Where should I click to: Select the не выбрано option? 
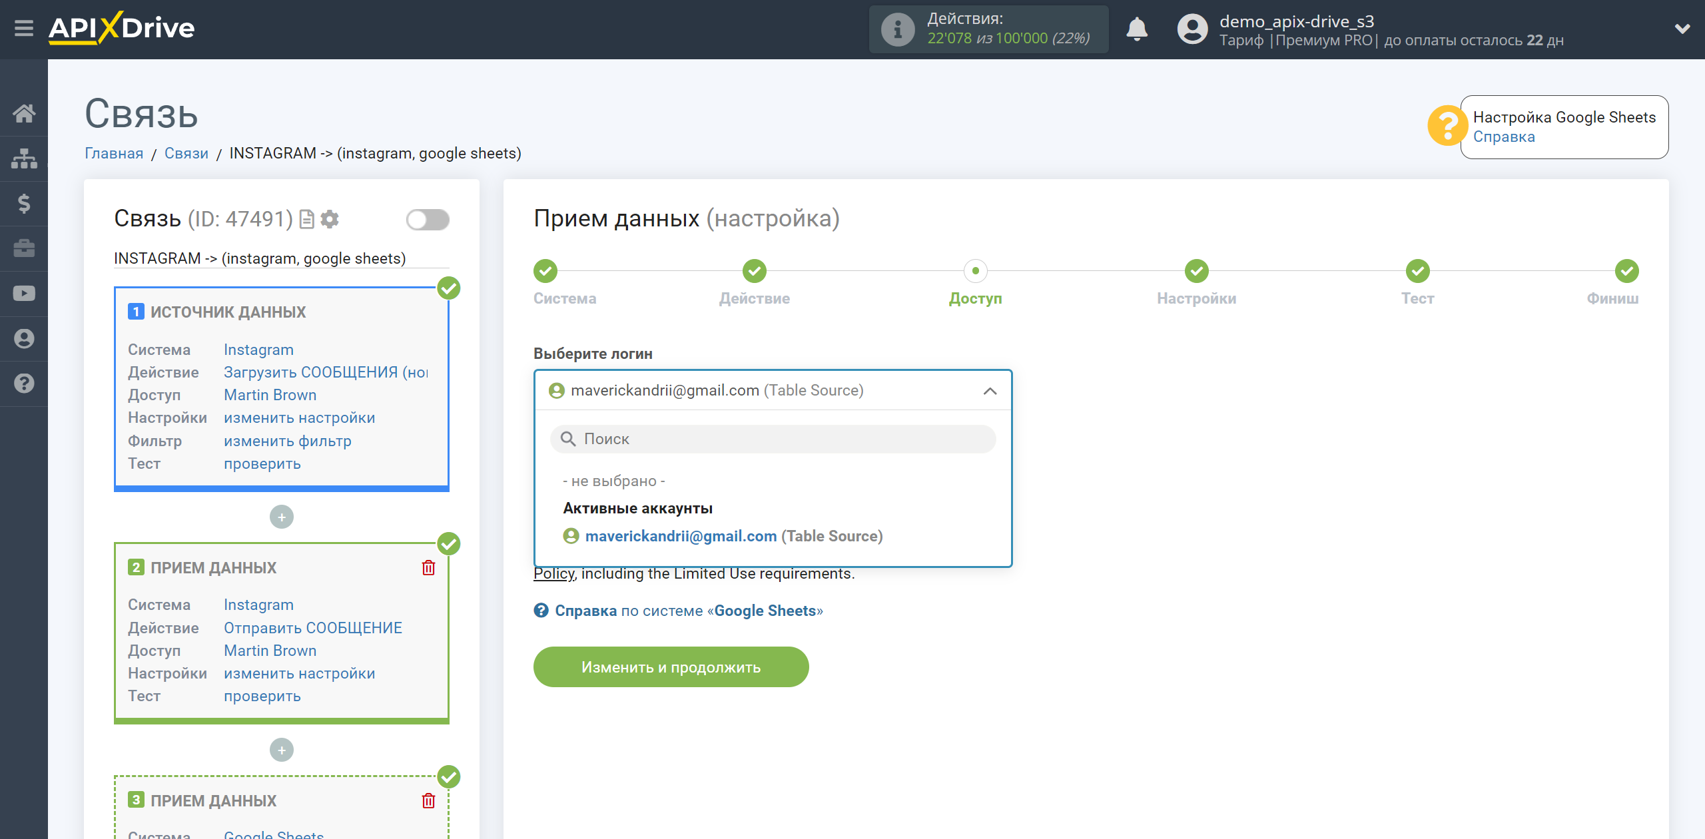click(614, 481)
